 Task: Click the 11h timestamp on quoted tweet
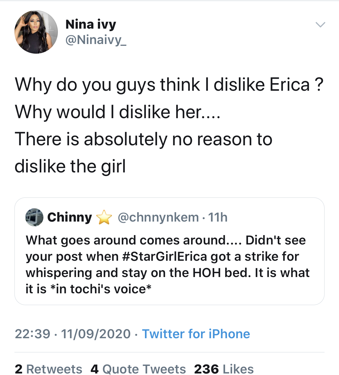[x=218, y=217]
